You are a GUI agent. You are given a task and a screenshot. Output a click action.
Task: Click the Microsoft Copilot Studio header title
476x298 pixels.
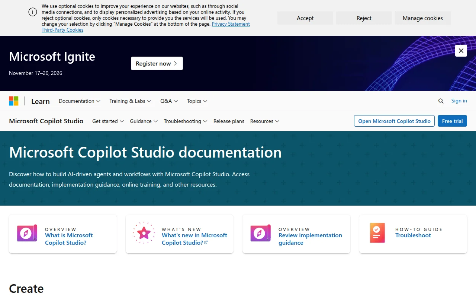click(46, 121)
